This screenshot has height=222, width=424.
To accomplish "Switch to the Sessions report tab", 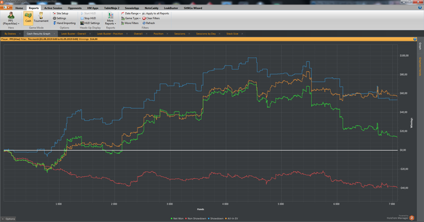I will (x=180, y=34).
